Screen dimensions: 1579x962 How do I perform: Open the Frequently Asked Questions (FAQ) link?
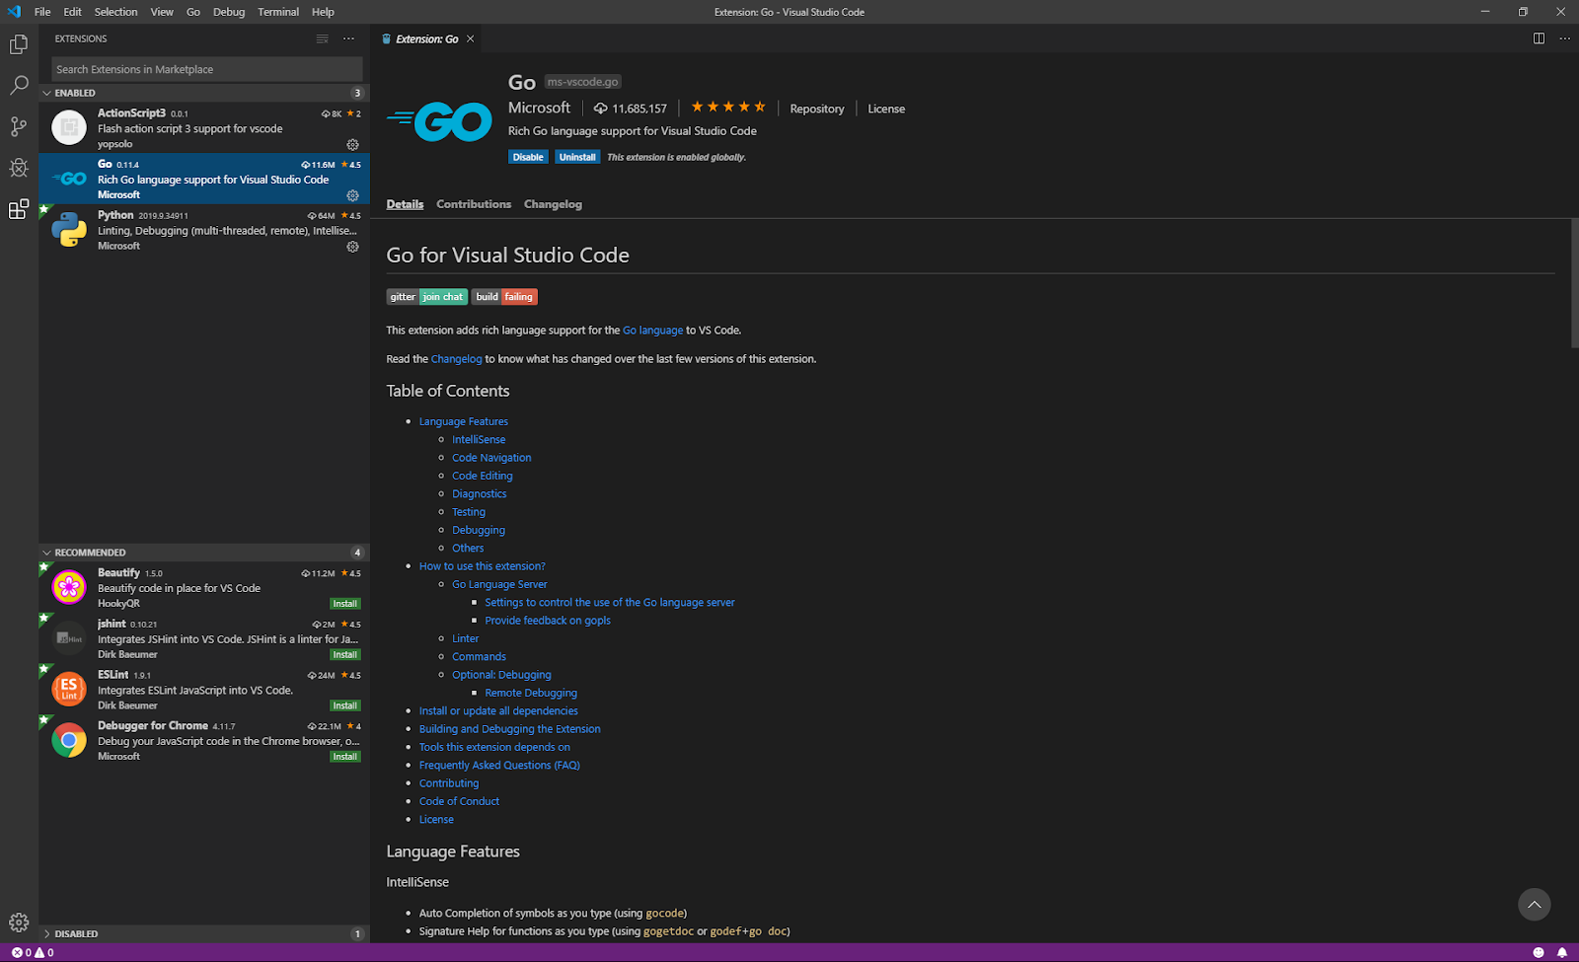(x=499, y=766)
